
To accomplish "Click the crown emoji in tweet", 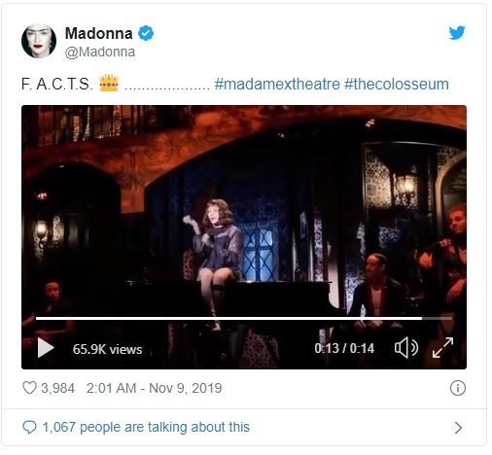I will pos(109,83).
